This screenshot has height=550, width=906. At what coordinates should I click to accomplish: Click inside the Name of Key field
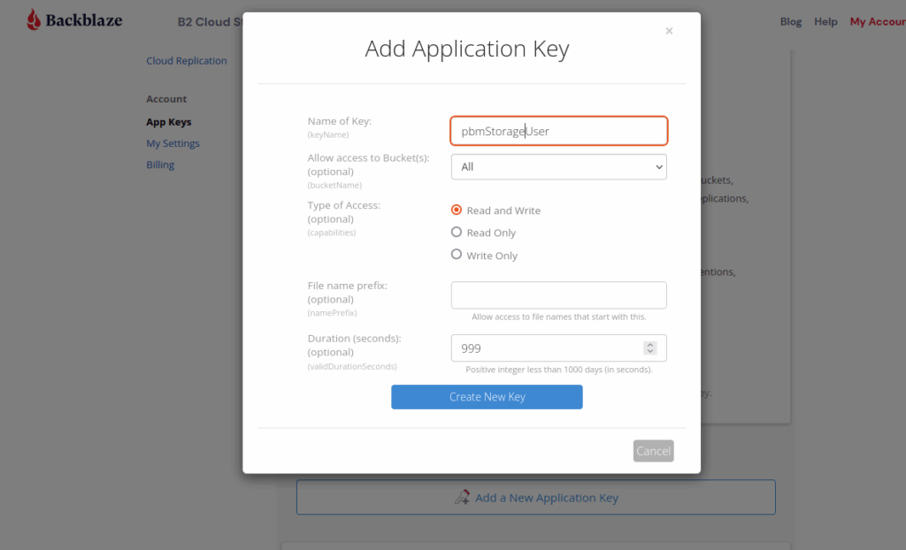coord(558,129)
